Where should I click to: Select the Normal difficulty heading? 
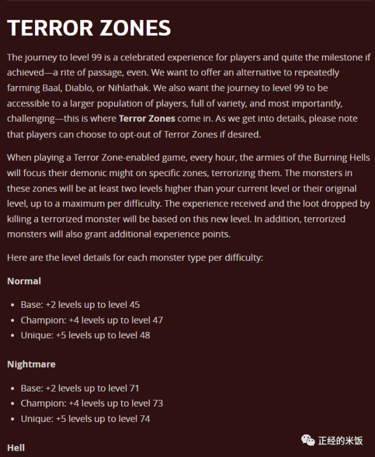pos(24,281)
